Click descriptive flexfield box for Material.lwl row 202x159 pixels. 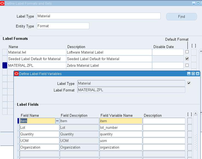pyautogui.click(x=194, y=52)
